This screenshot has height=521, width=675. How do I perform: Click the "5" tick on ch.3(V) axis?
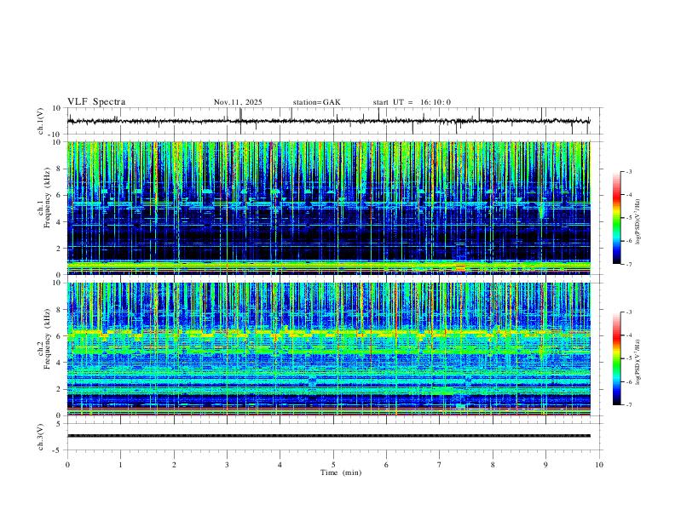point(60,424)
